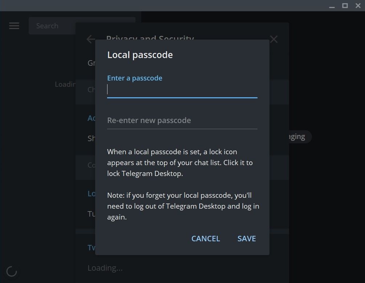This screenshot has height=283, width=365.
Task: Close Privacy and Security with the X icon
Action: 274,39
